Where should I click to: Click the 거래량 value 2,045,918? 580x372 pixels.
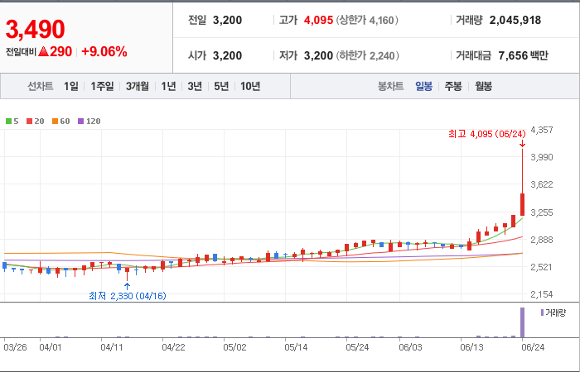tap(515, 20)
